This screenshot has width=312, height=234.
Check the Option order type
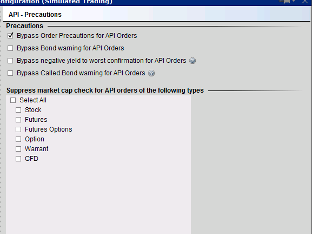[18, 139]
